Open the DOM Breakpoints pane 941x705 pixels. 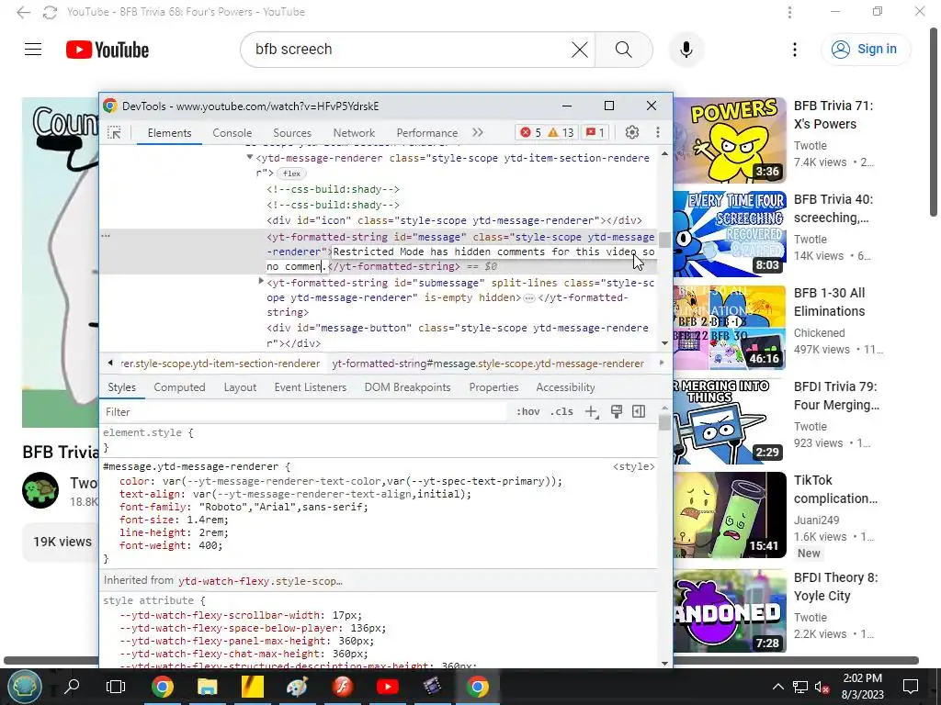click(x=407, y=388)
